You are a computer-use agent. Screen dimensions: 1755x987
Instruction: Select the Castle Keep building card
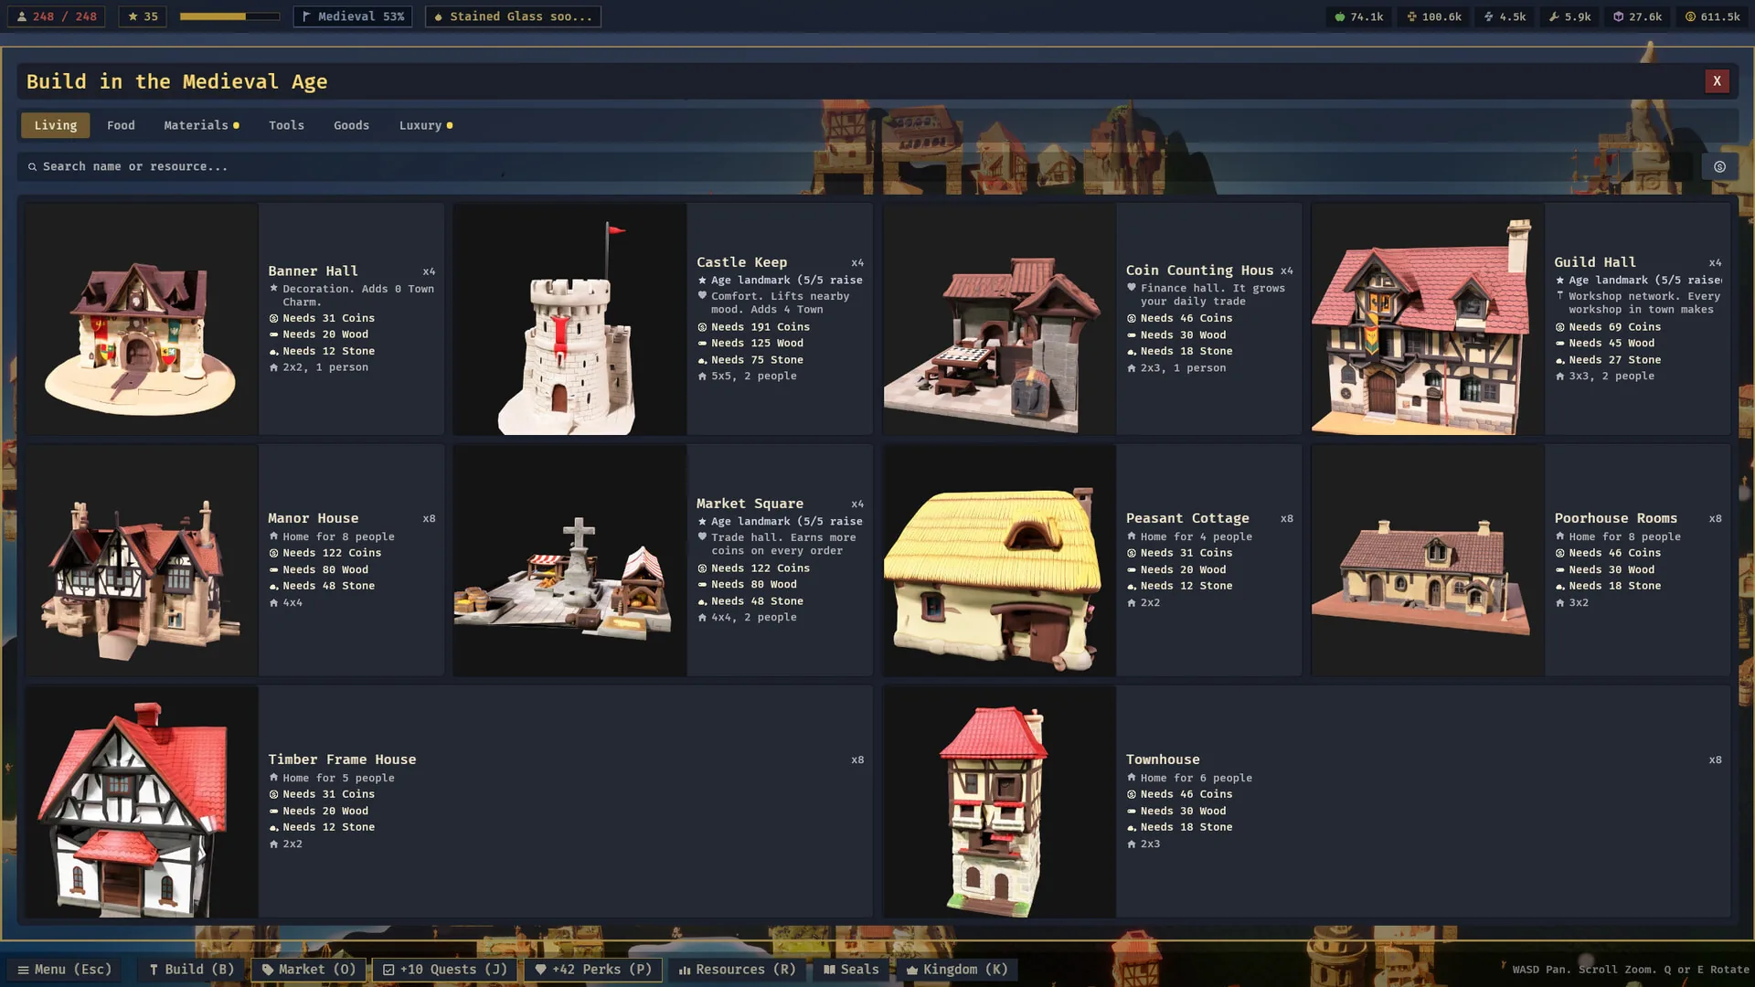point(663,318)
